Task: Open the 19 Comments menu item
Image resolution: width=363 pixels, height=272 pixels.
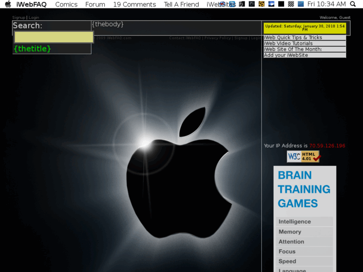Action: click(134, 4)
